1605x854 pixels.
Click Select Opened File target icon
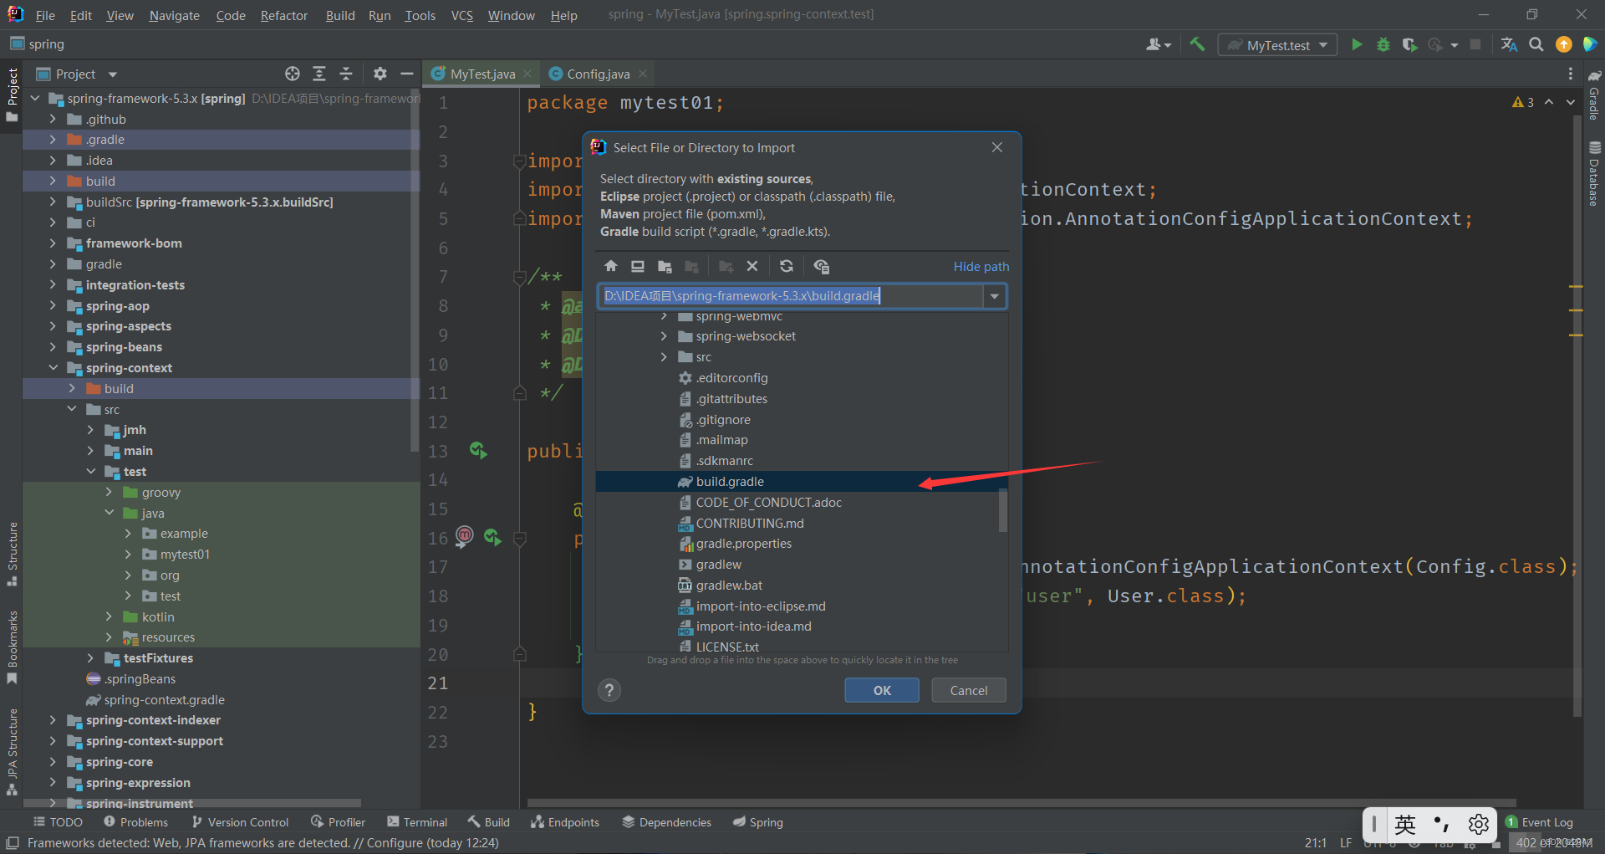(x=292, y=74)
